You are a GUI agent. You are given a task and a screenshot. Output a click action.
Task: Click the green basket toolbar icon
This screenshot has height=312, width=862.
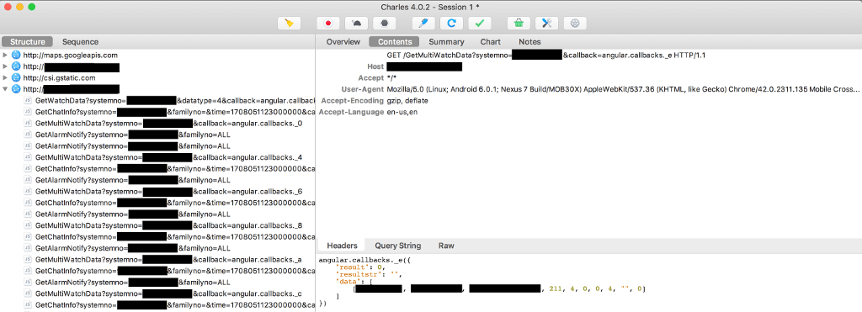(x=519, y=23)
